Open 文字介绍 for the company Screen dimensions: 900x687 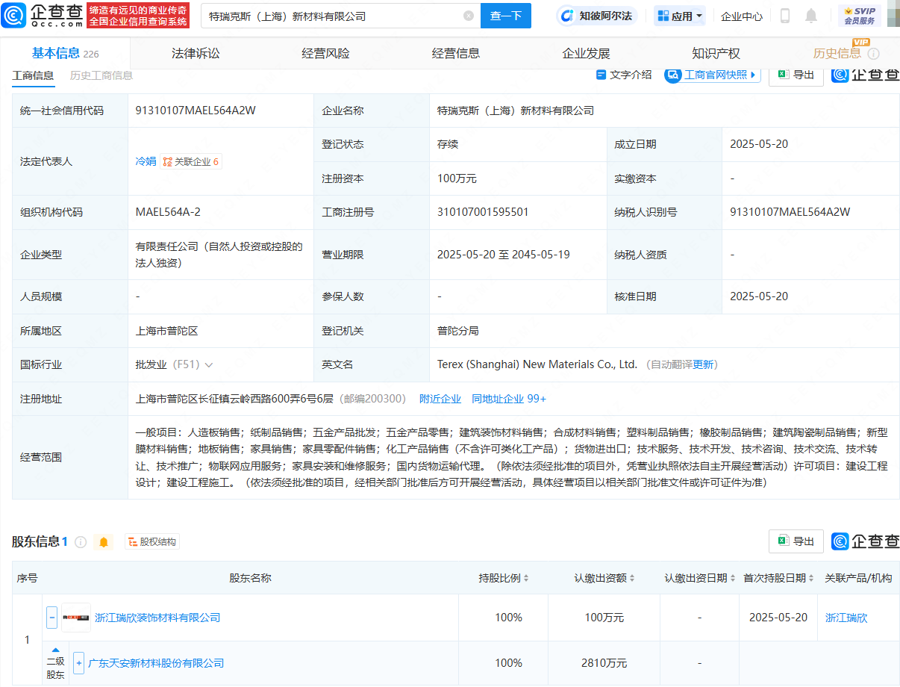click(x=624, y=75)
